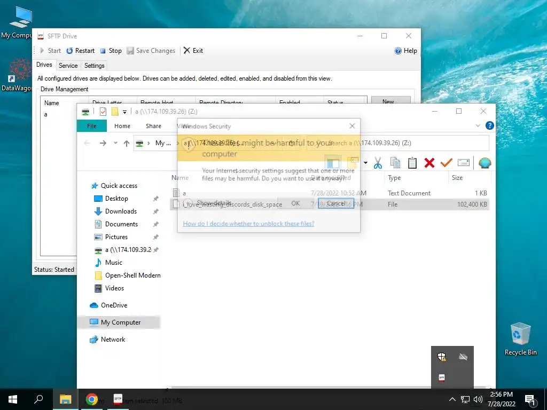Click Restart in SFTP Drive toolbar

[x=81, y=51]
